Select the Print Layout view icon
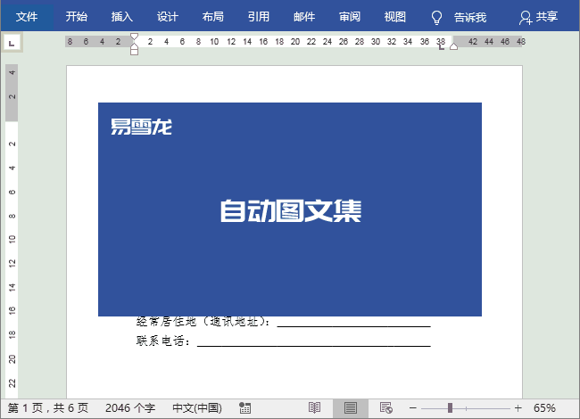This screenshot has width=580, height=419. coord(351,408)
